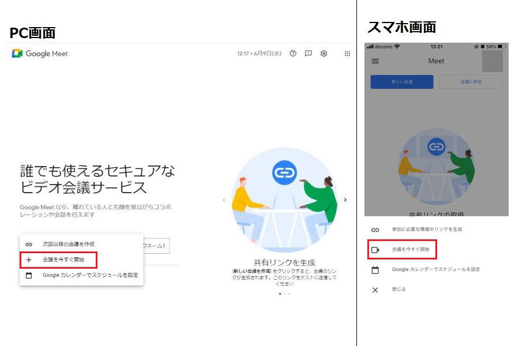Tap 会議に参加 button on mobile
Image resolution: width=519 pixels, height=346 pixels.
(471, 82)
